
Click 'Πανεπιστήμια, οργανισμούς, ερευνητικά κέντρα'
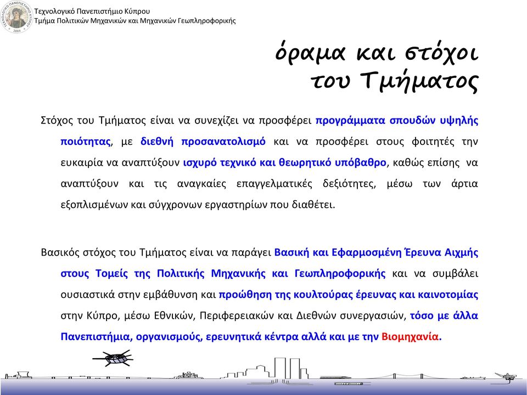click(x=179, y=337)
